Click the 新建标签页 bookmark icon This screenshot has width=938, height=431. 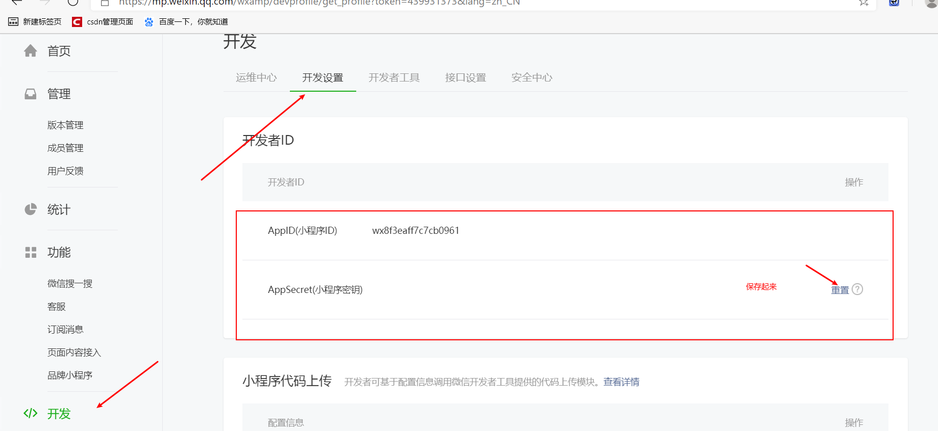[x=13, y=22]
